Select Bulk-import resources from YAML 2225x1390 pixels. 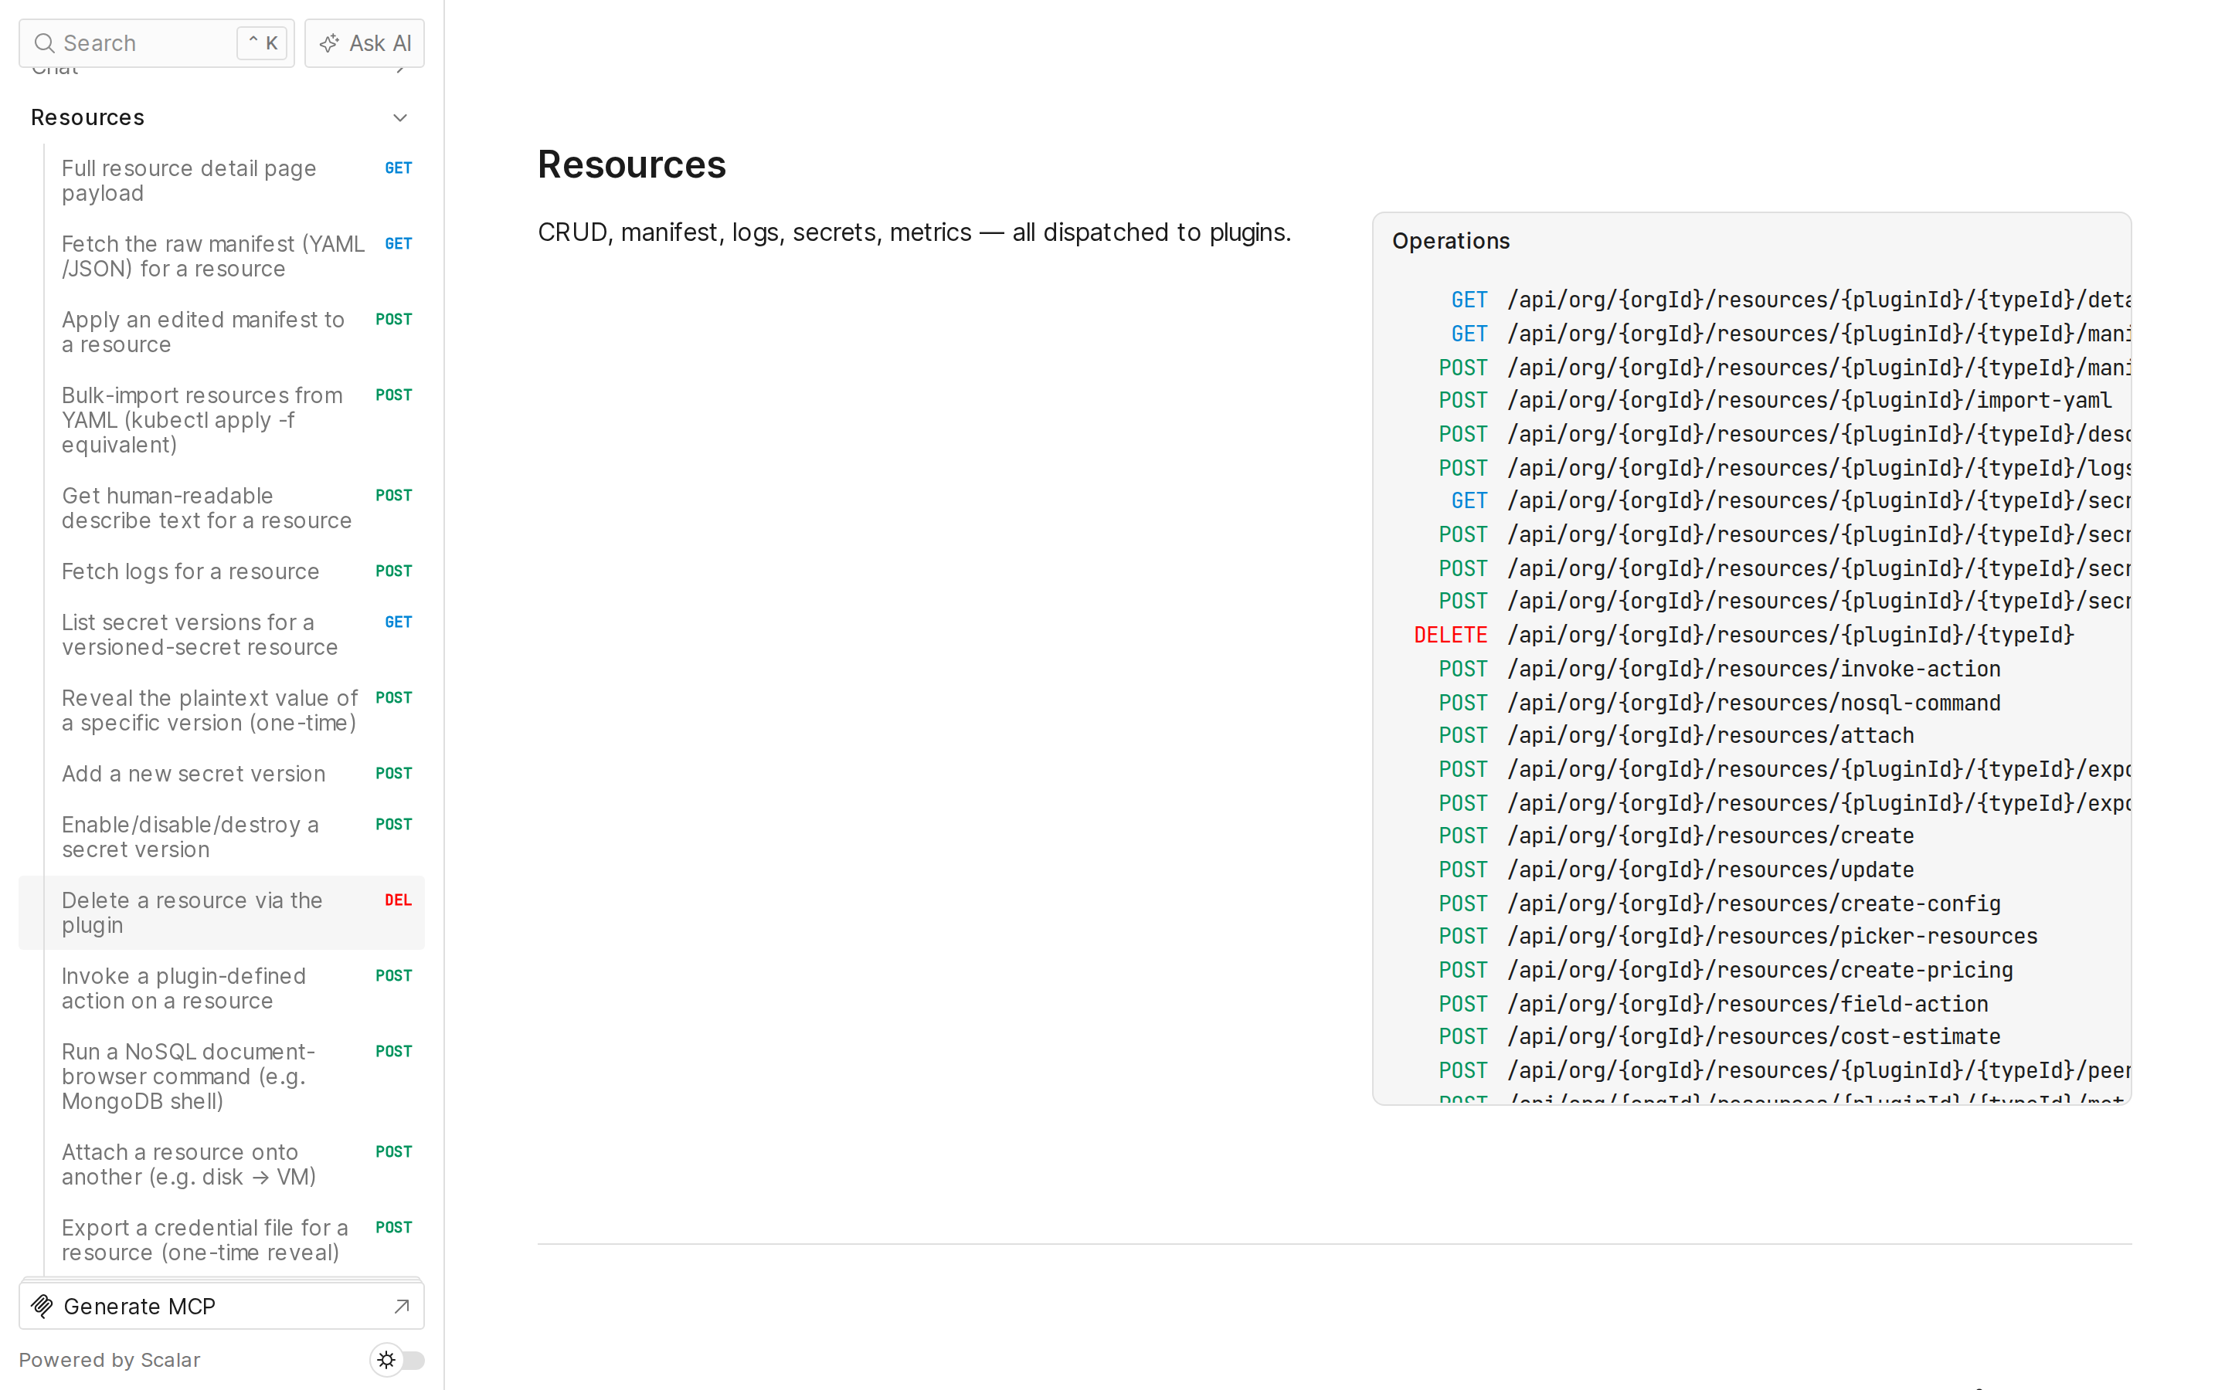coord(222,420)
